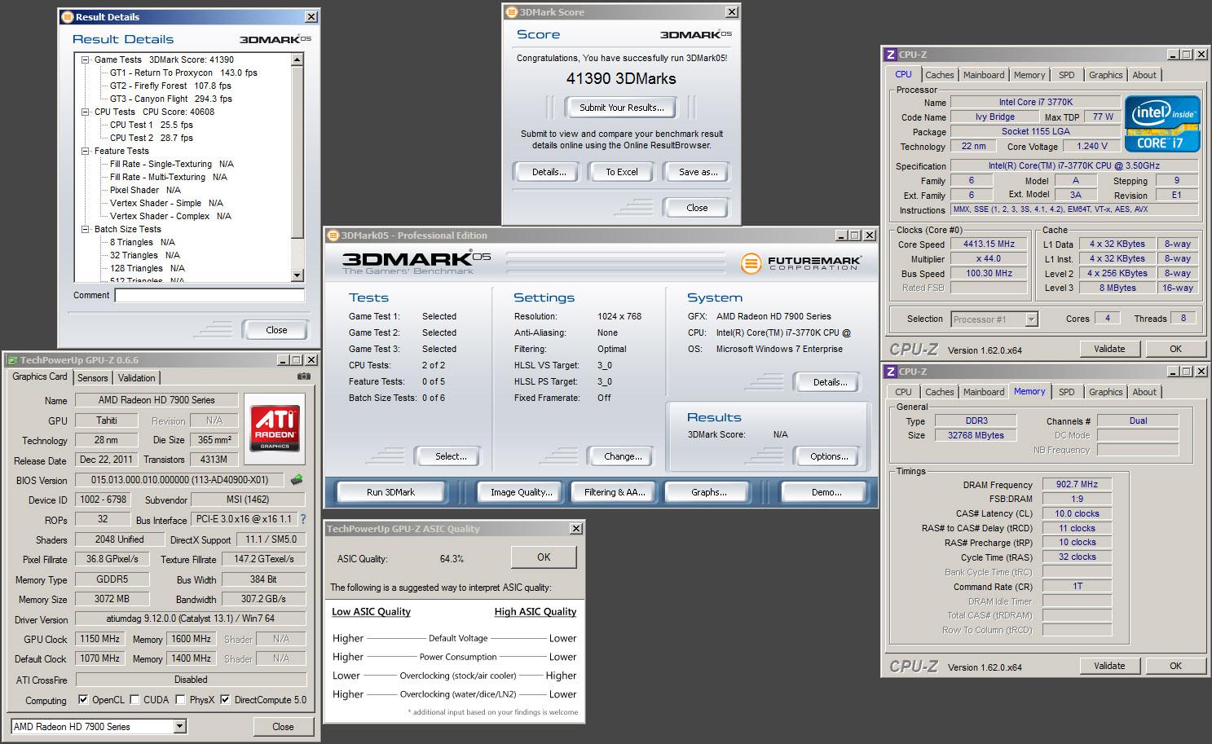
Task: Click the System Details button in 3DMark05
Action: [828, 381]
